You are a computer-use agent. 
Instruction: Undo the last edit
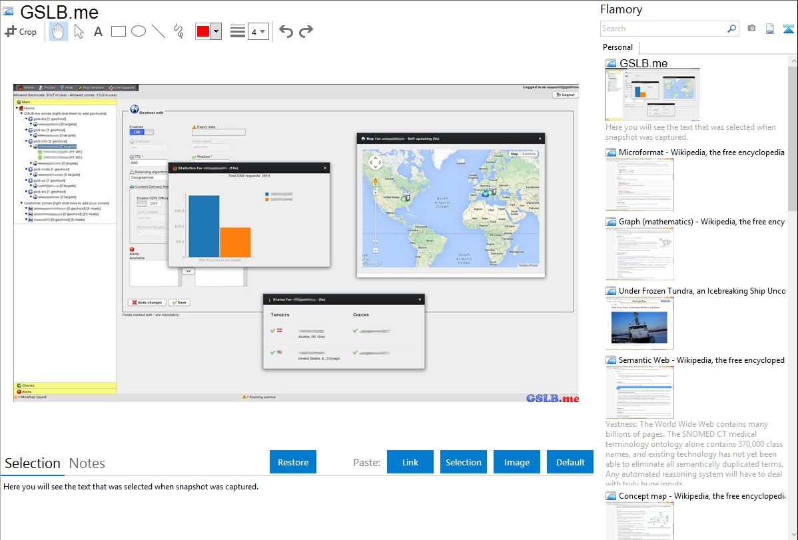point(286,31)
